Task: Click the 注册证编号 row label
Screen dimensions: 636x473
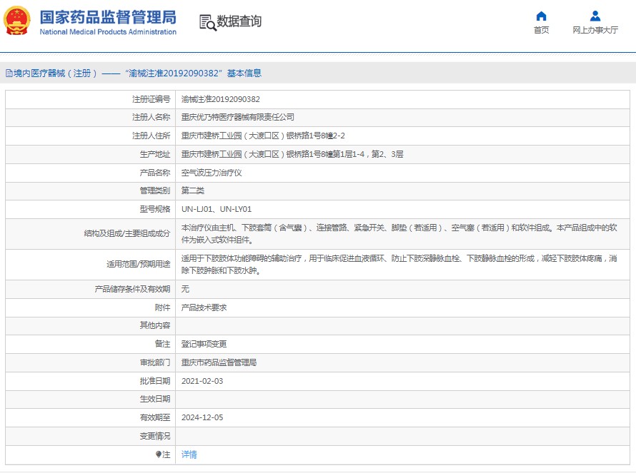Action: pos(151,99)
